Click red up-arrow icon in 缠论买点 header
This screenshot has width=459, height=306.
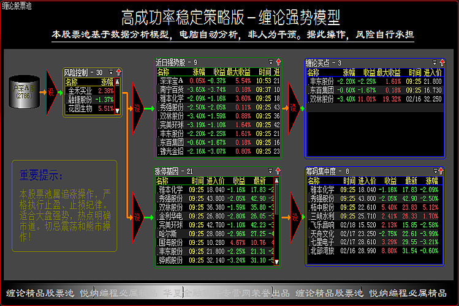click(x=441, y=62)
